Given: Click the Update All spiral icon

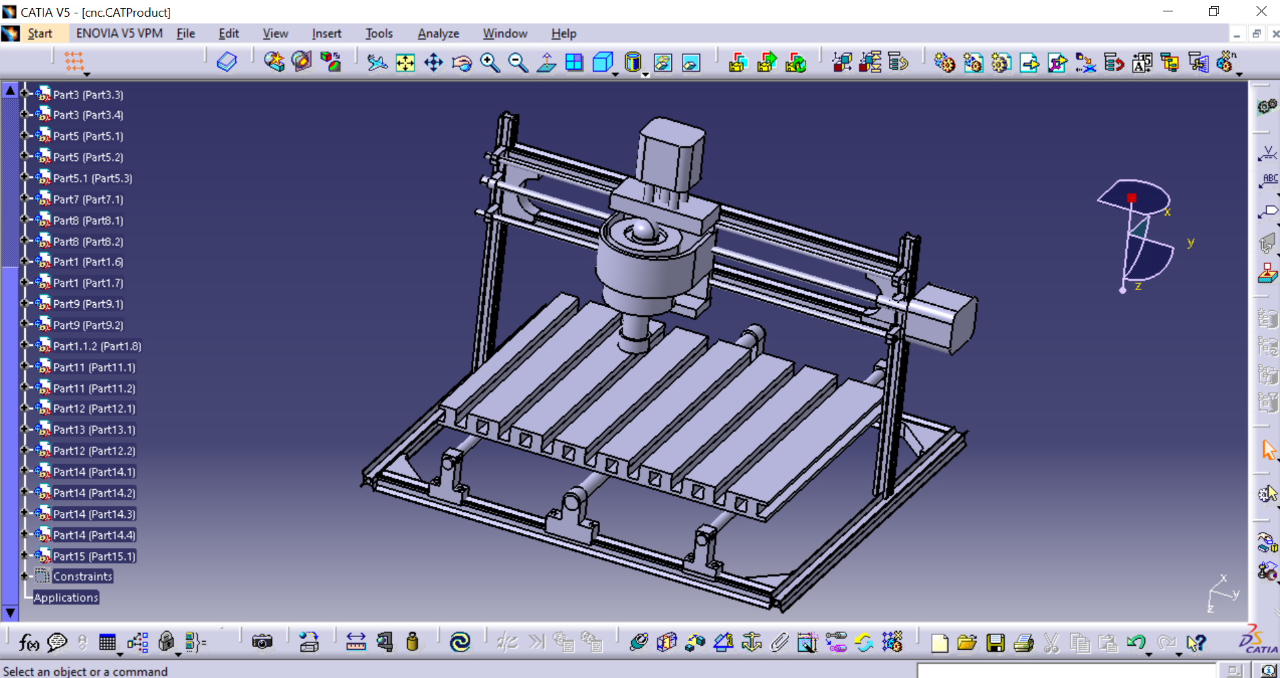Looking at the screenshot, I should [460, 642].
